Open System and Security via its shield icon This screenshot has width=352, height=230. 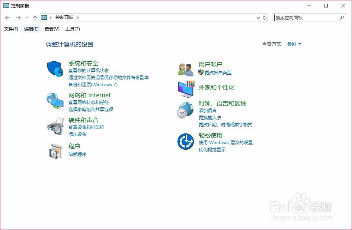(55, 68)
